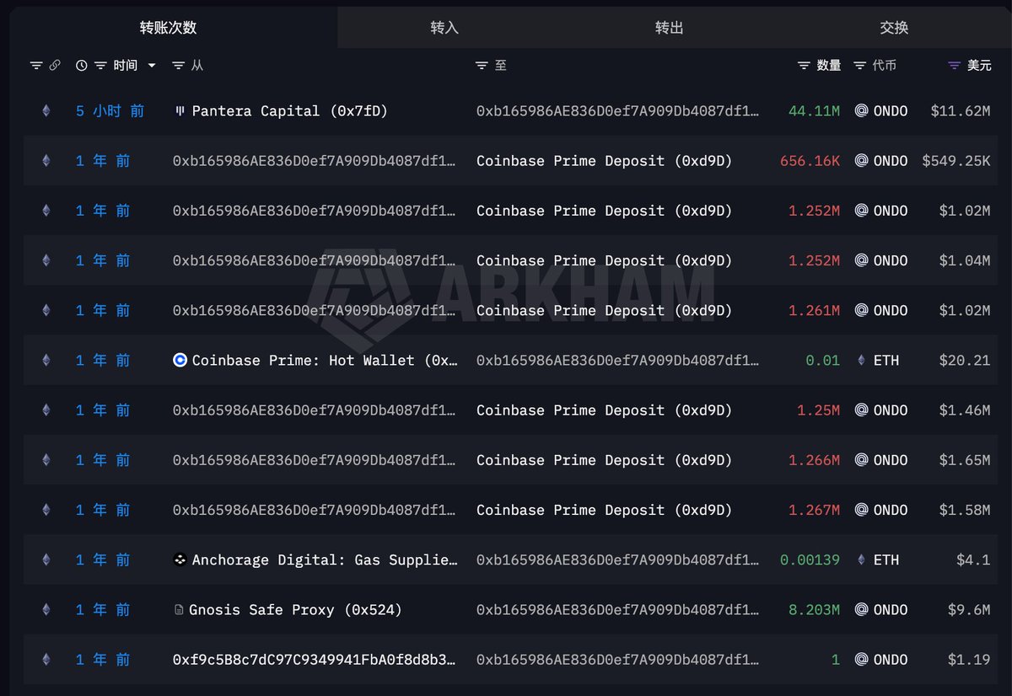Click the Coinbase Prime Hot Wallet logo icon

180,360
